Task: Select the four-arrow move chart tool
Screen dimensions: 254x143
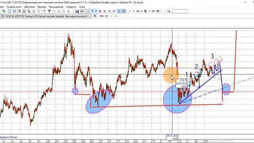Action: [100, 11]
